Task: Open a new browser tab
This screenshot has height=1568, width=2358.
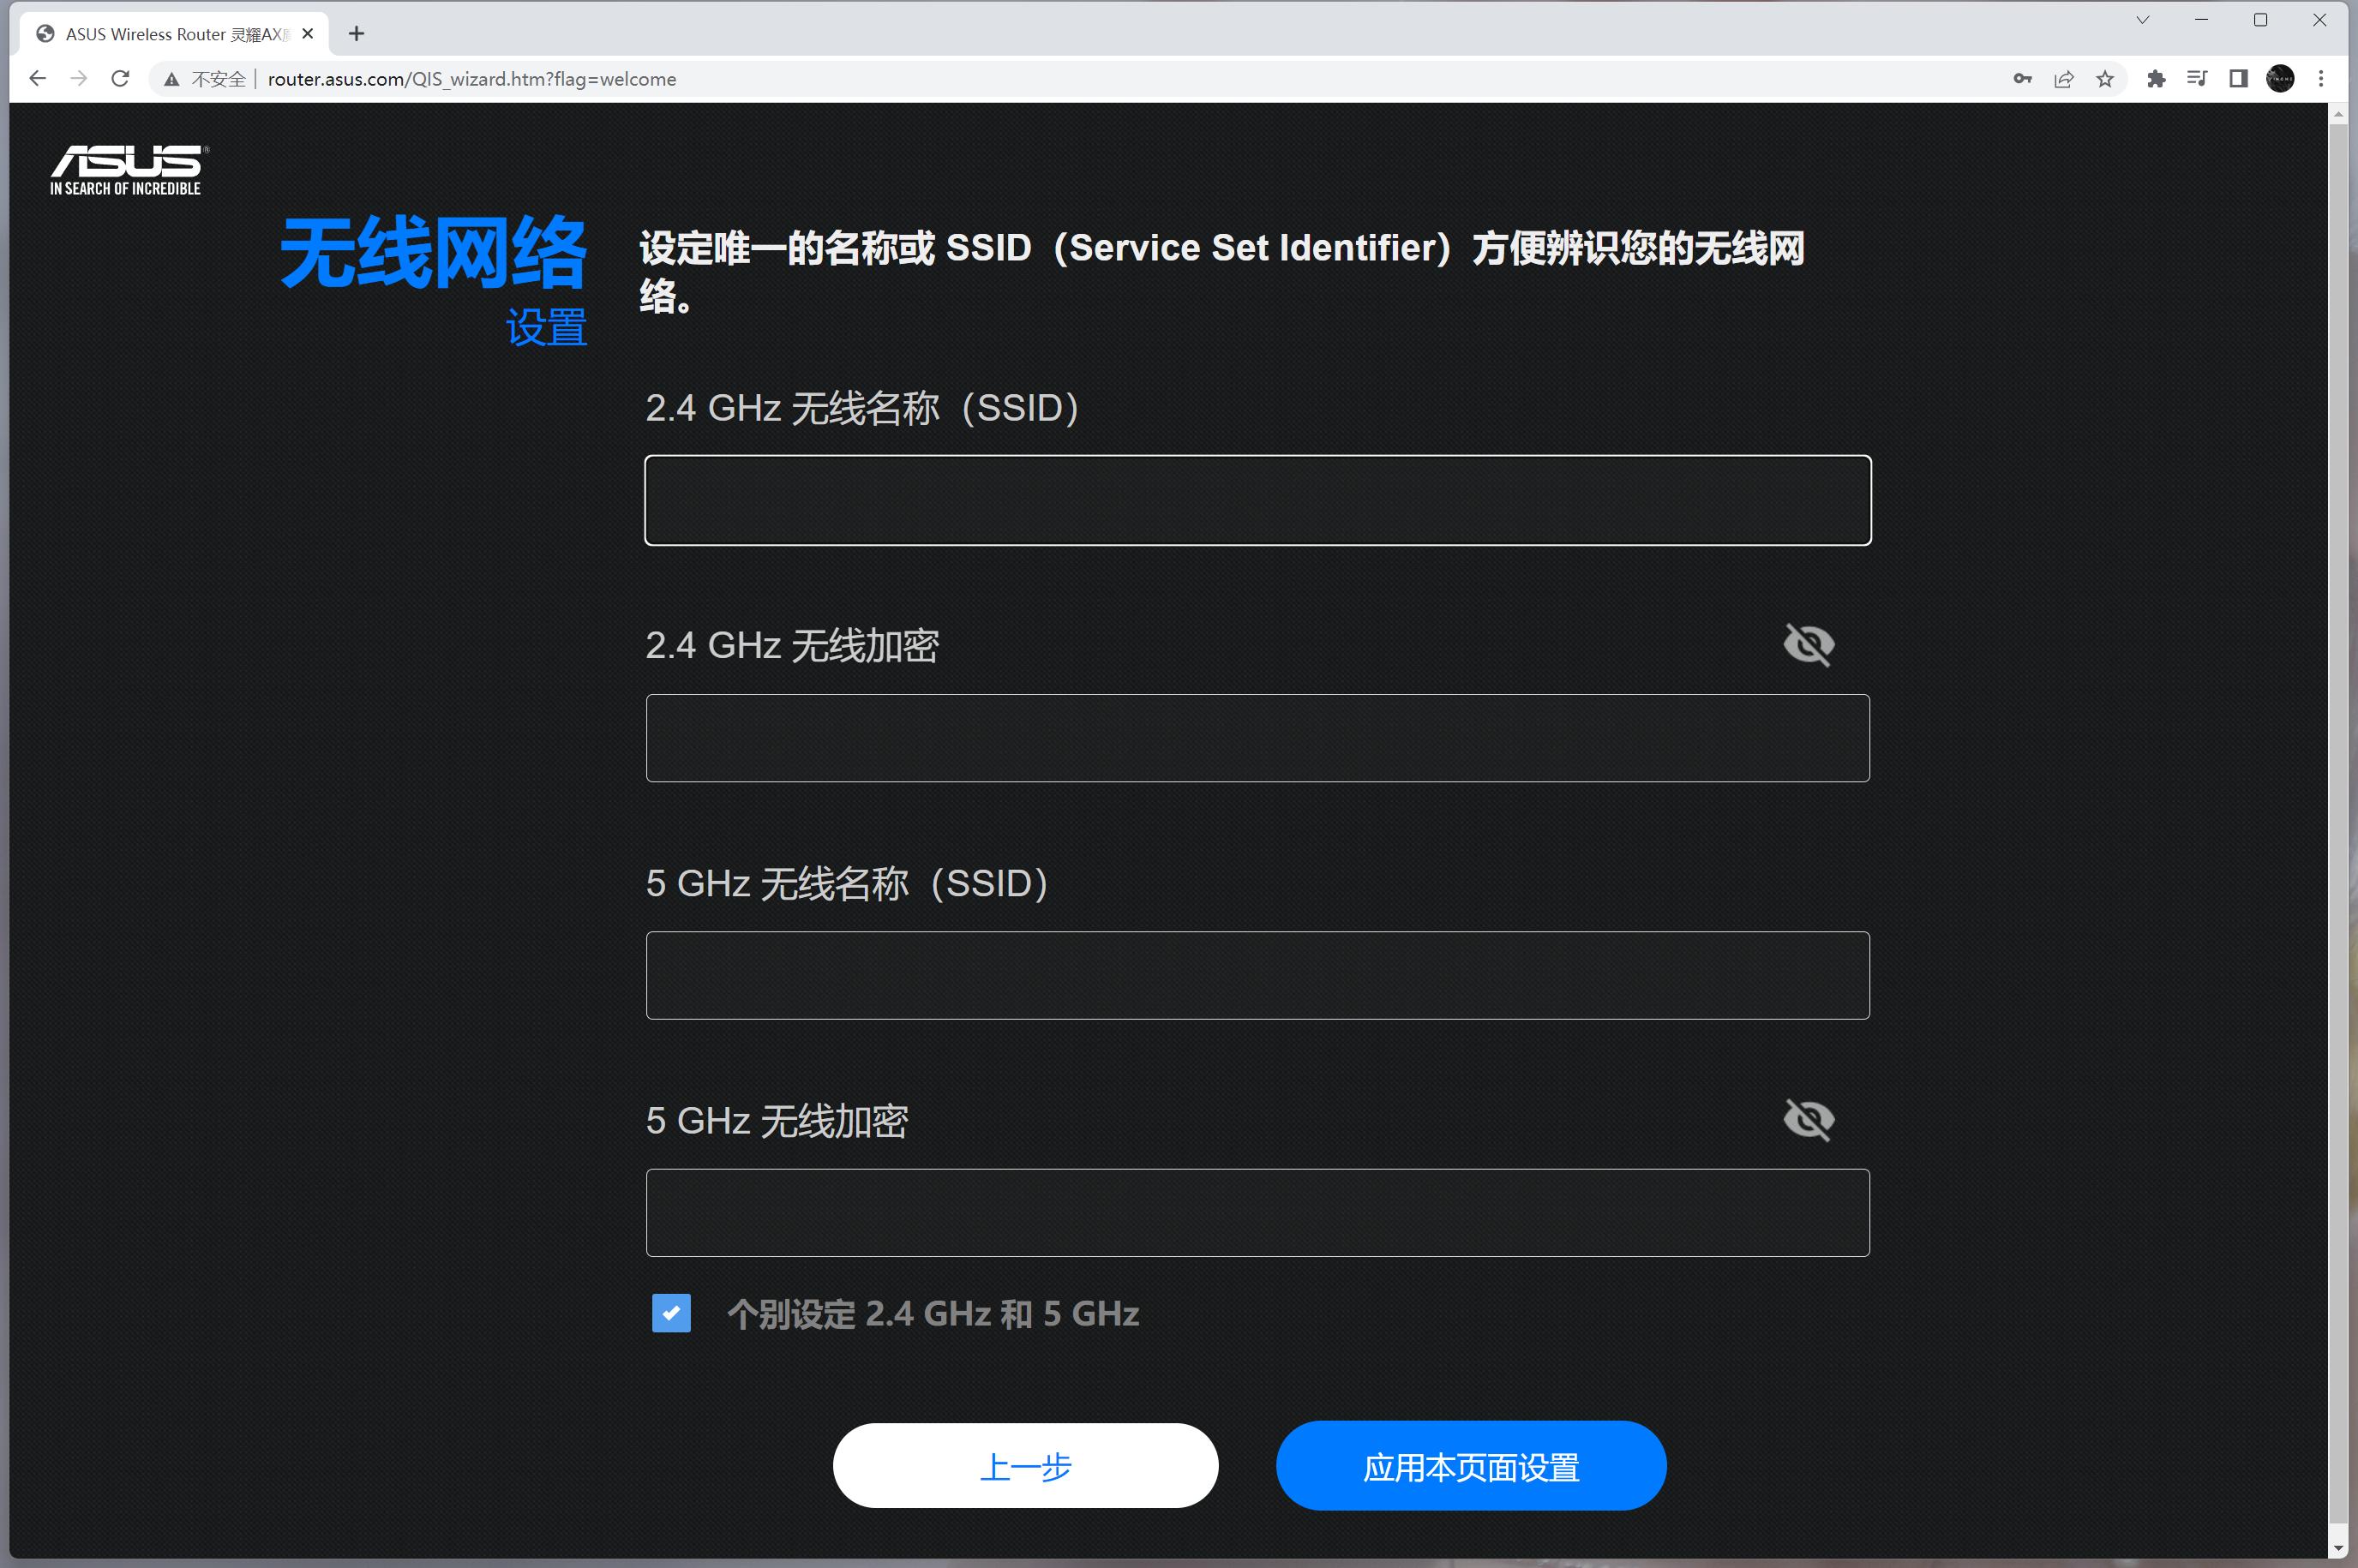Action: click(x=357, y=33)
